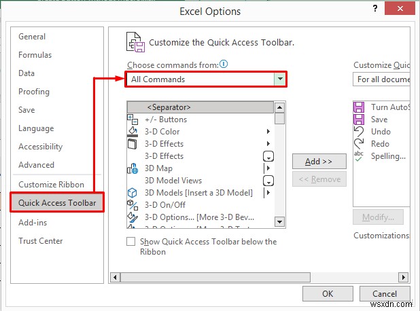Click the Redo arrow icon
Viewport: 420px width, 311px height.
pos(359,144)
